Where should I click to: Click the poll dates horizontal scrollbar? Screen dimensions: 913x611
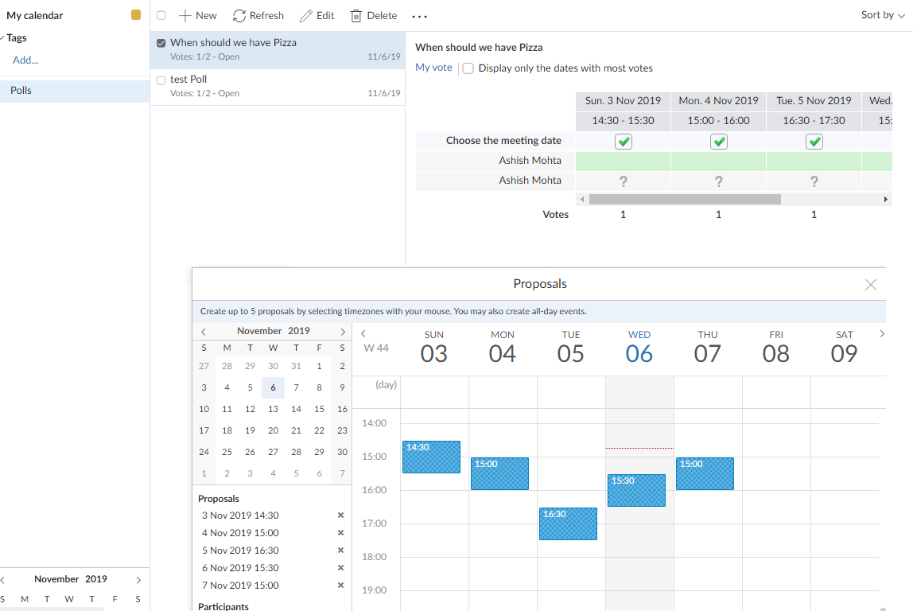tap(685, 199)
